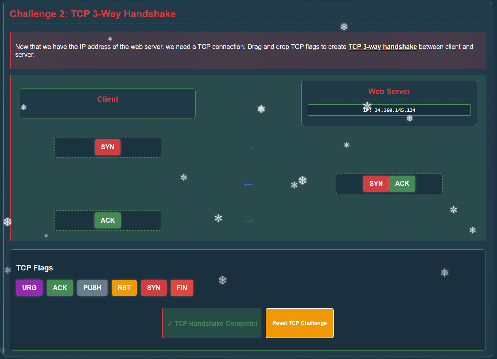
Task: Click the bottom right-pointing arrow icon
Action: [x=248, y=221]
